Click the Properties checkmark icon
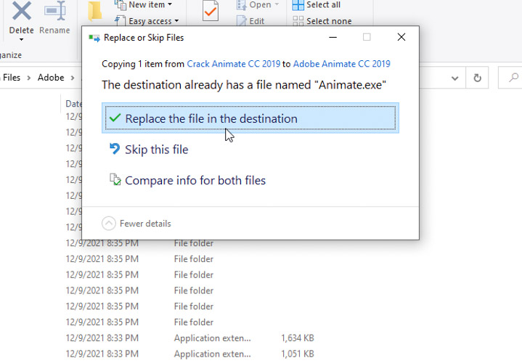The width and height of the screenshot is (522, 363). coord(211,12)
